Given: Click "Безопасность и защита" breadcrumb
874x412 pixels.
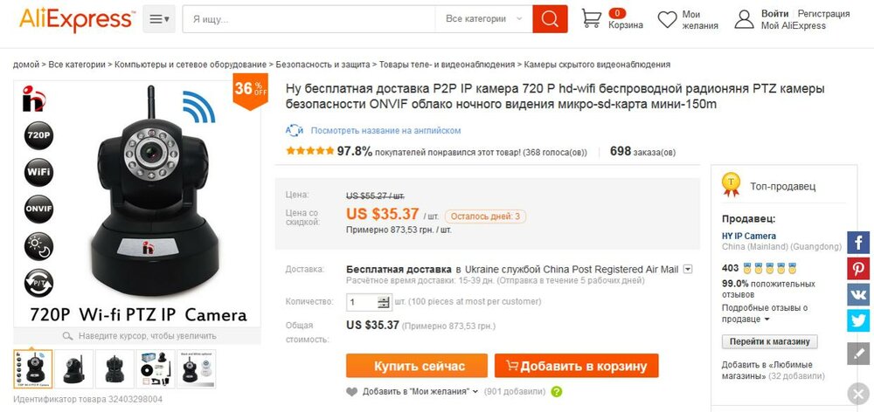Looking at the screenshot, I should [323, 65].
